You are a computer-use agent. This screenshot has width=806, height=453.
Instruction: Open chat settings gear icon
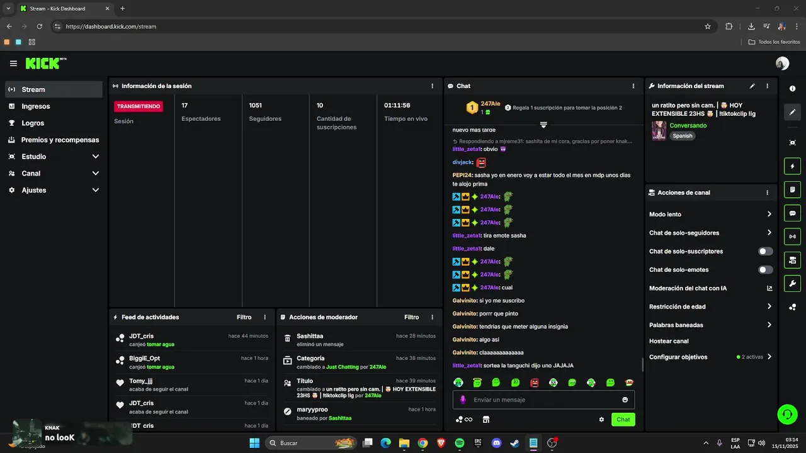click(601, 420)
